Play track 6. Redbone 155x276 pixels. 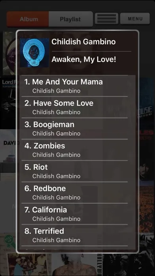75,192
